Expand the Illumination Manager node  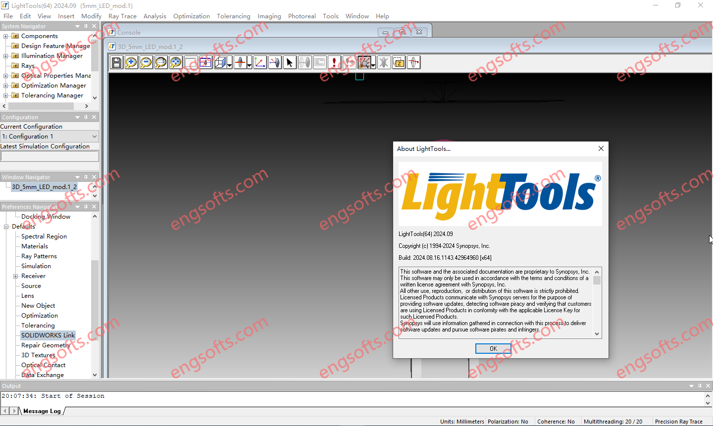click(x=6, y=56)
